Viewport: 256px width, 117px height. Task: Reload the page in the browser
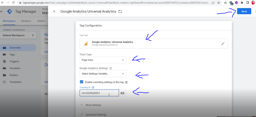pyautogui.click(x=13, y=3)
